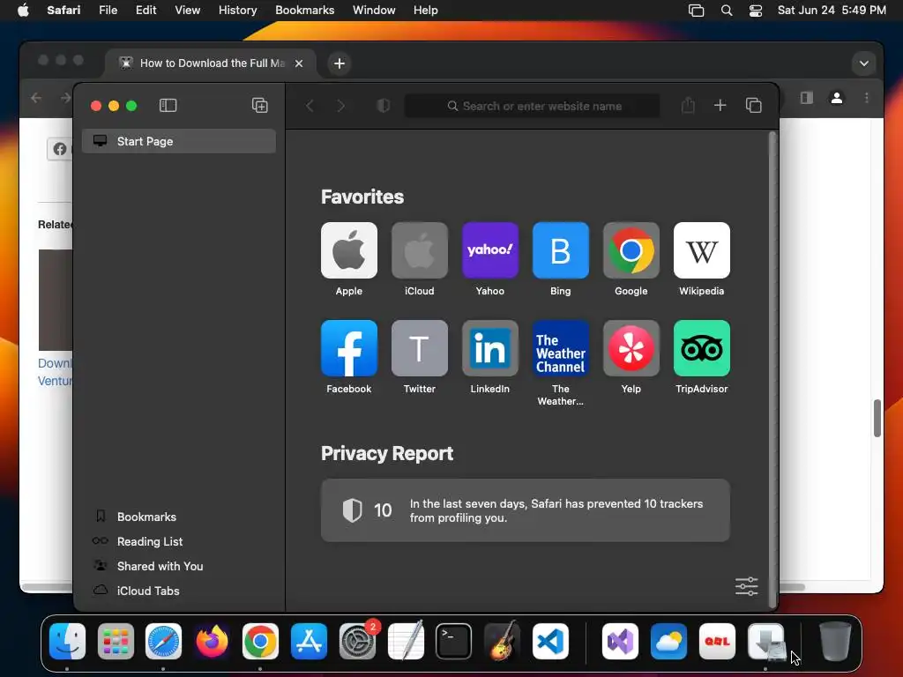
Task: Open Reading List in the sidebar
Action: click(x=149, y=542)
